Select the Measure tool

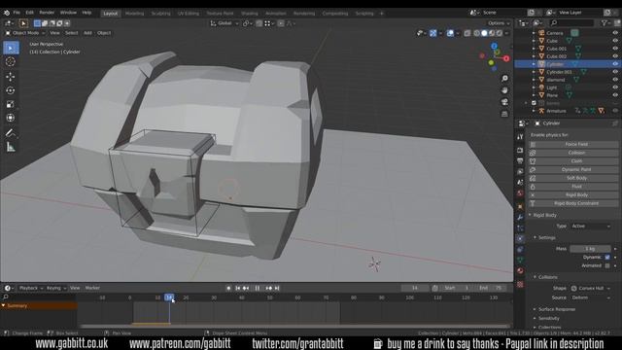point(11,148)
